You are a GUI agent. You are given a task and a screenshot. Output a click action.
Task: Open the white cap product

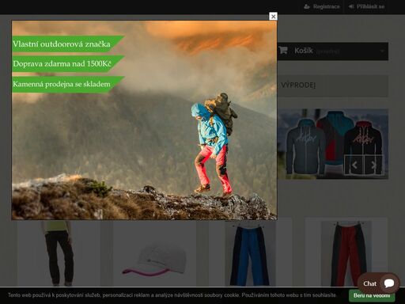(x=154, y=260)
